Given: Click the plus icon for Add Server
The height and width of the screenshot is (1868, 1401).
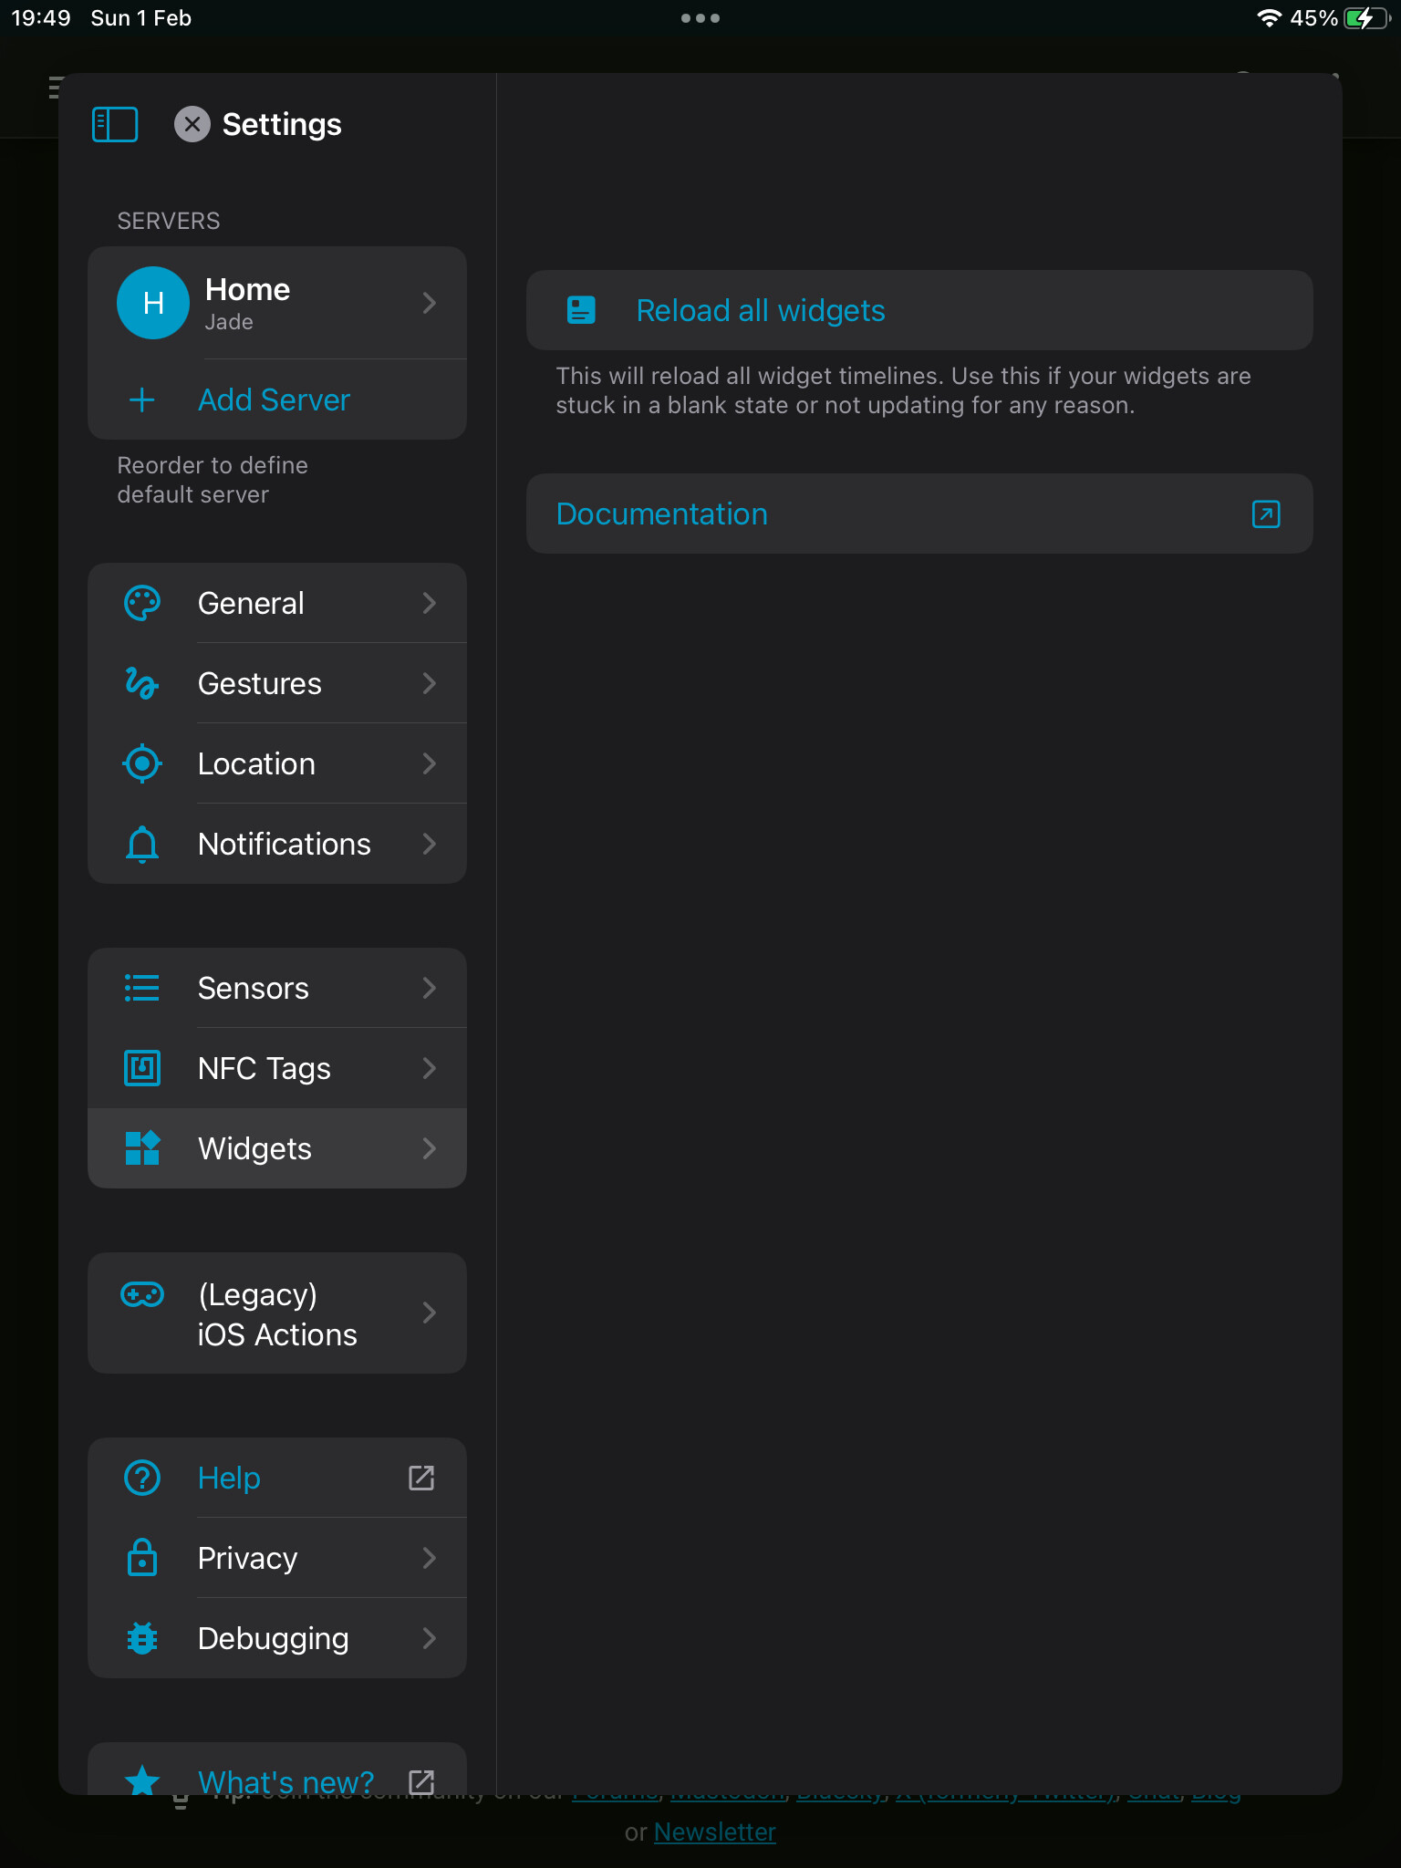Looking at the screenshot, I should click(142, 400).
